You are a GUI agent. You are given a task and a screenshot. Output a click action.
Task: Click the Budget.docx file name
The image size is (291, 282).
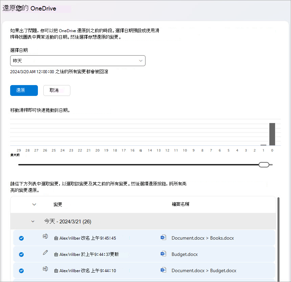[x=185, y=254]
